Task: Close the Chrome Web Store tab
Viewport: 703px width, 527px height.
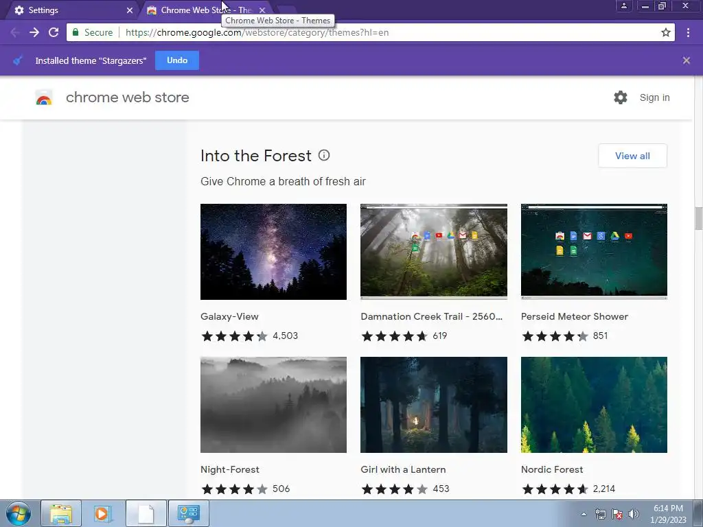Action: 262,10
